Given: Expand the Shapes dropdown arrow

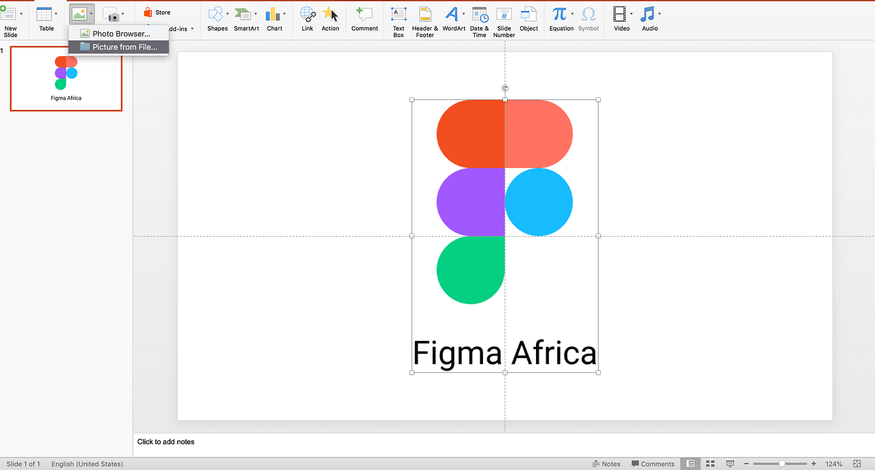Looking at the screenshot, I should [x=227, y=14].
